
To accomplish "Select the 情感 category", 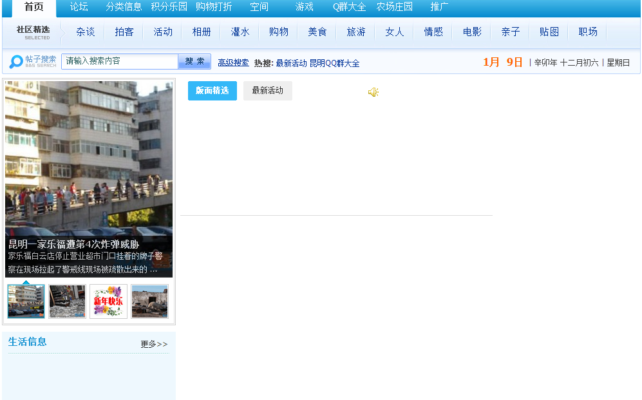I will pos(433,32).
